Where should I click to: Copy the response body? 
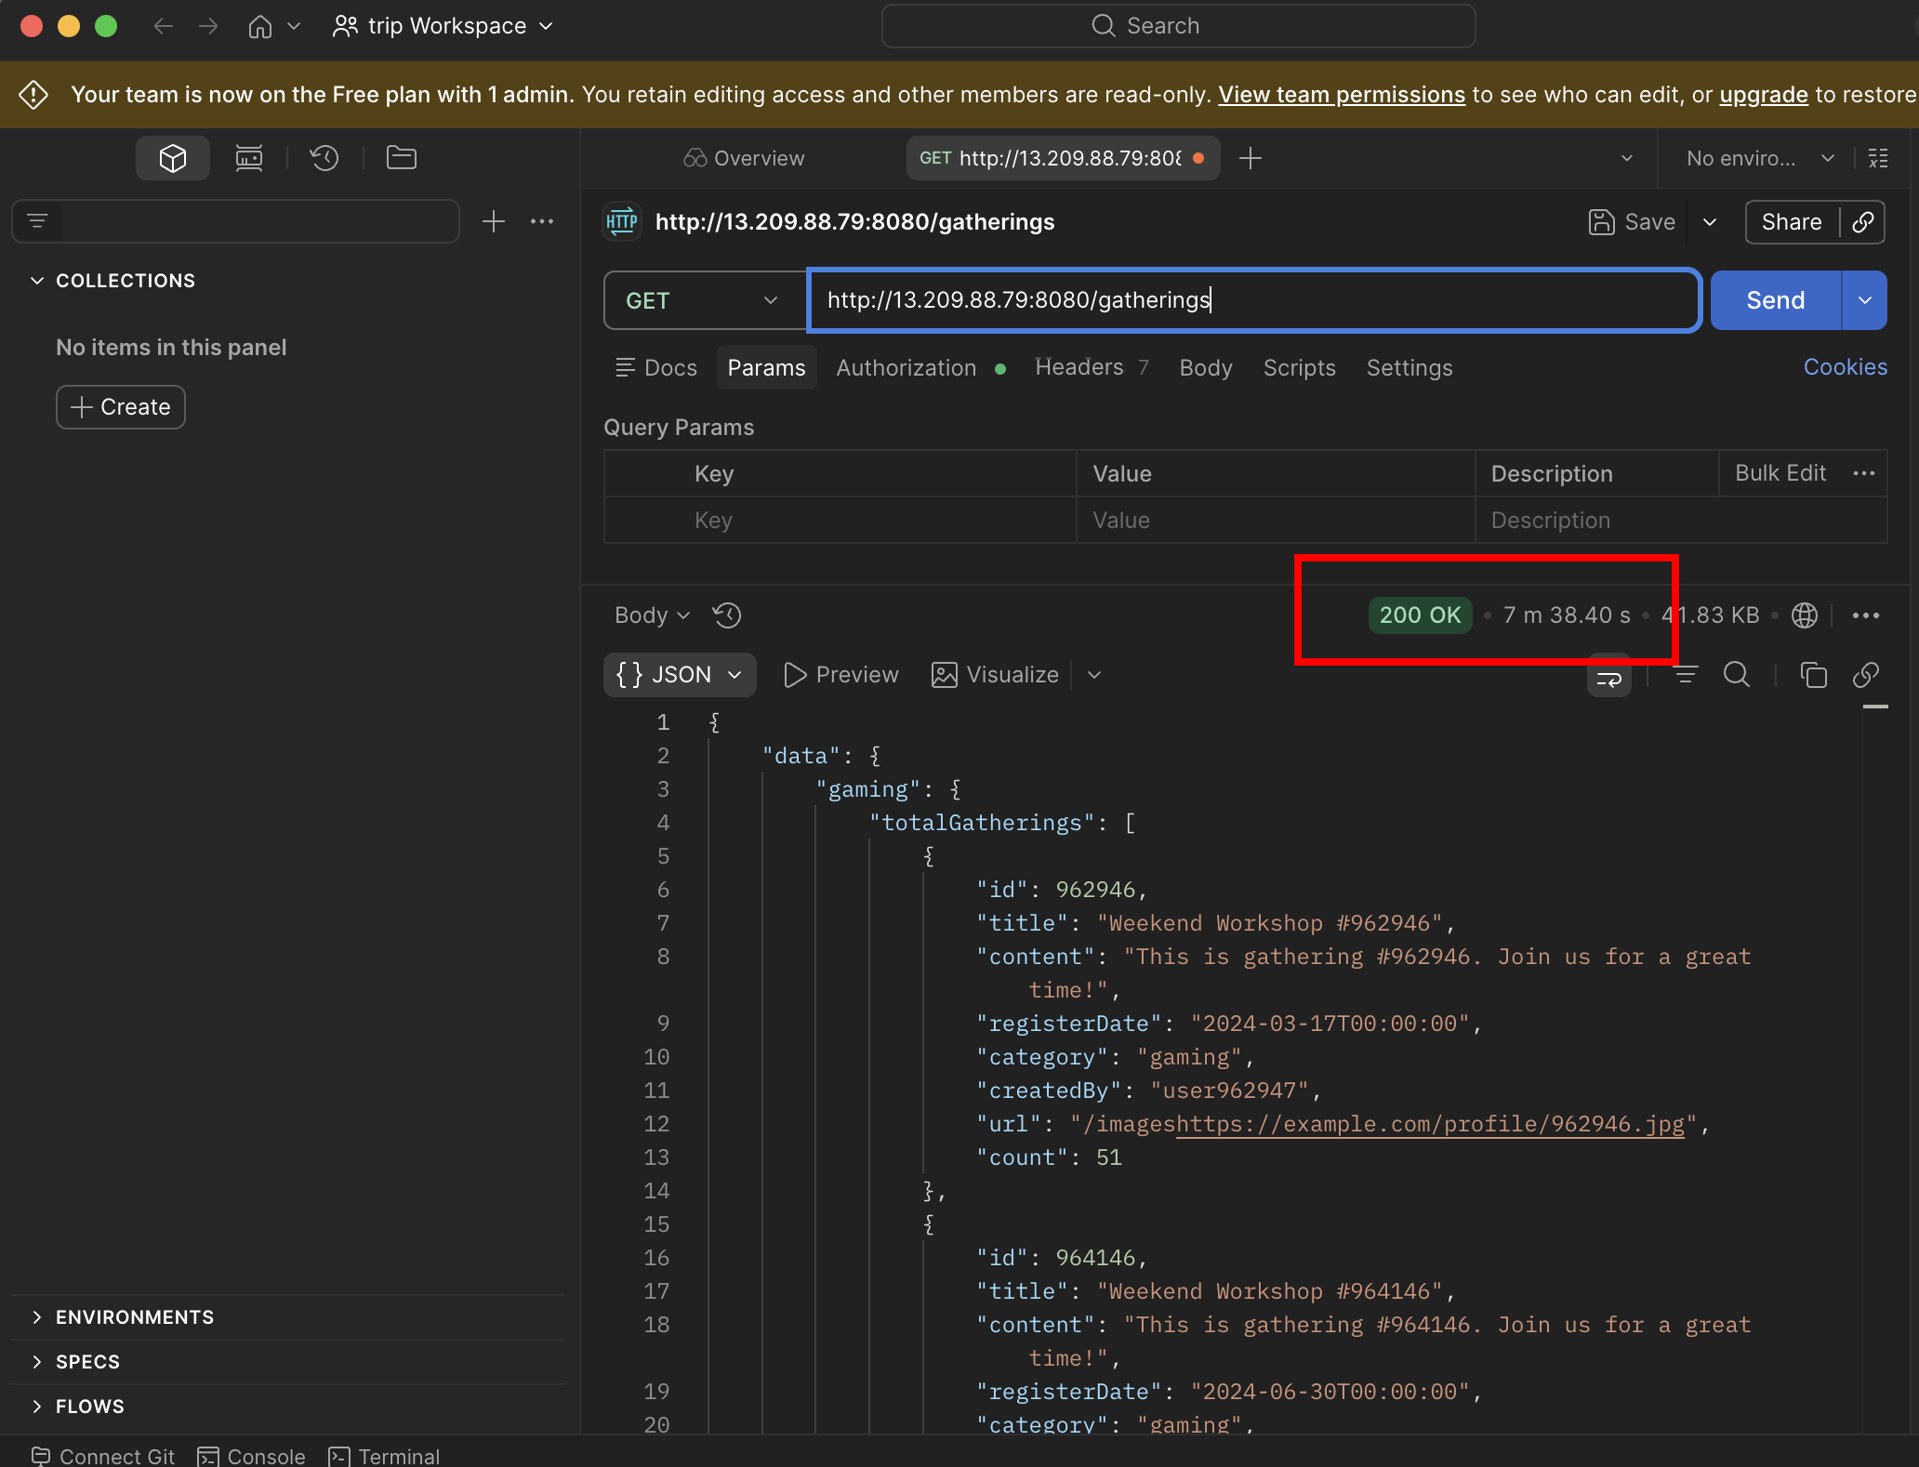tap(1814, 675)
